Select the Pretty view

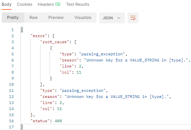pos(13,18)
